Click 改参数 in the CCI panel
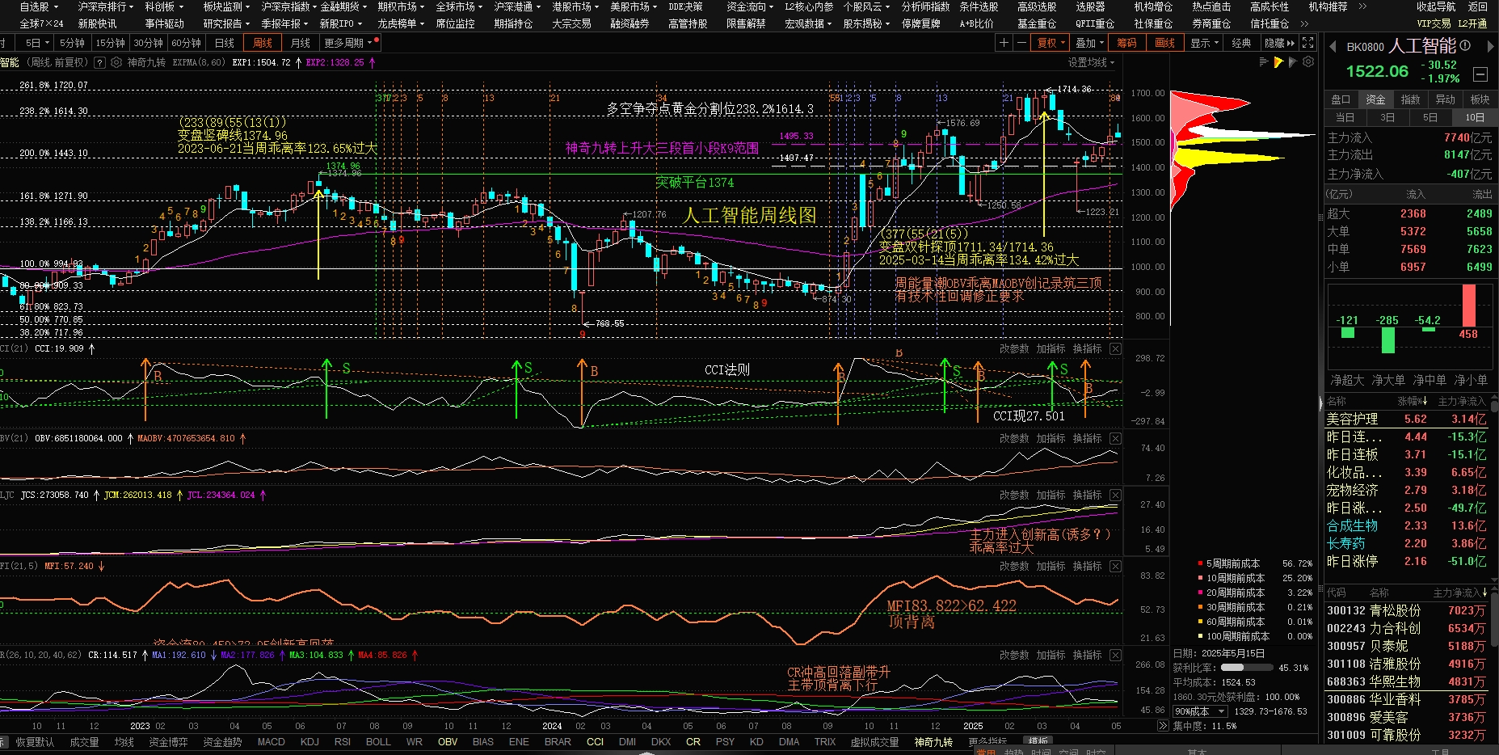 click(x=1014, y=348)
